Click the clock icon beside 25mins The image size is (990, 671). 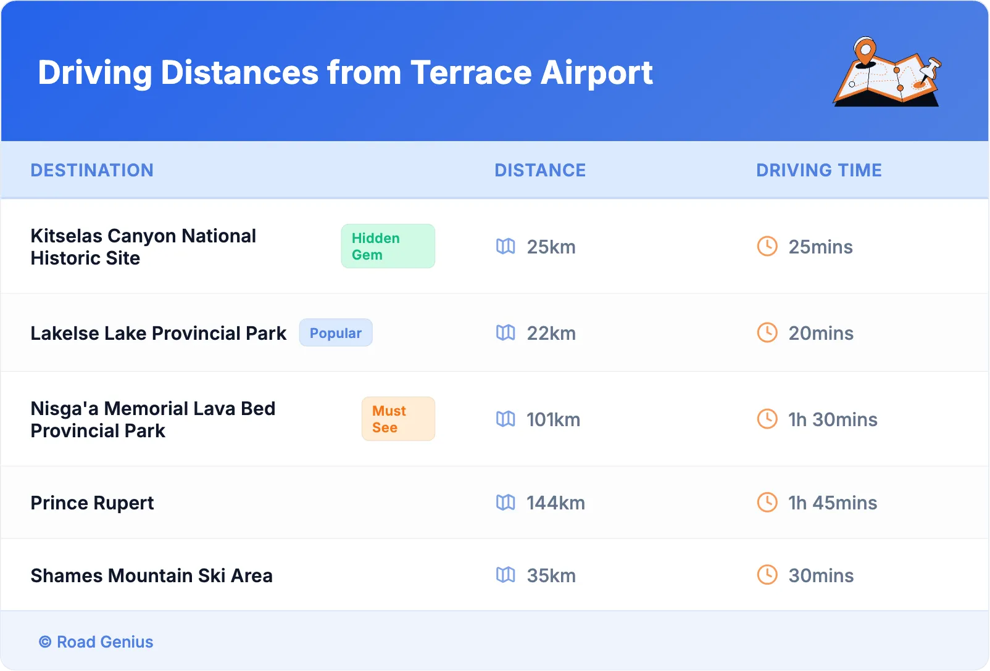(x=767, y=247)
